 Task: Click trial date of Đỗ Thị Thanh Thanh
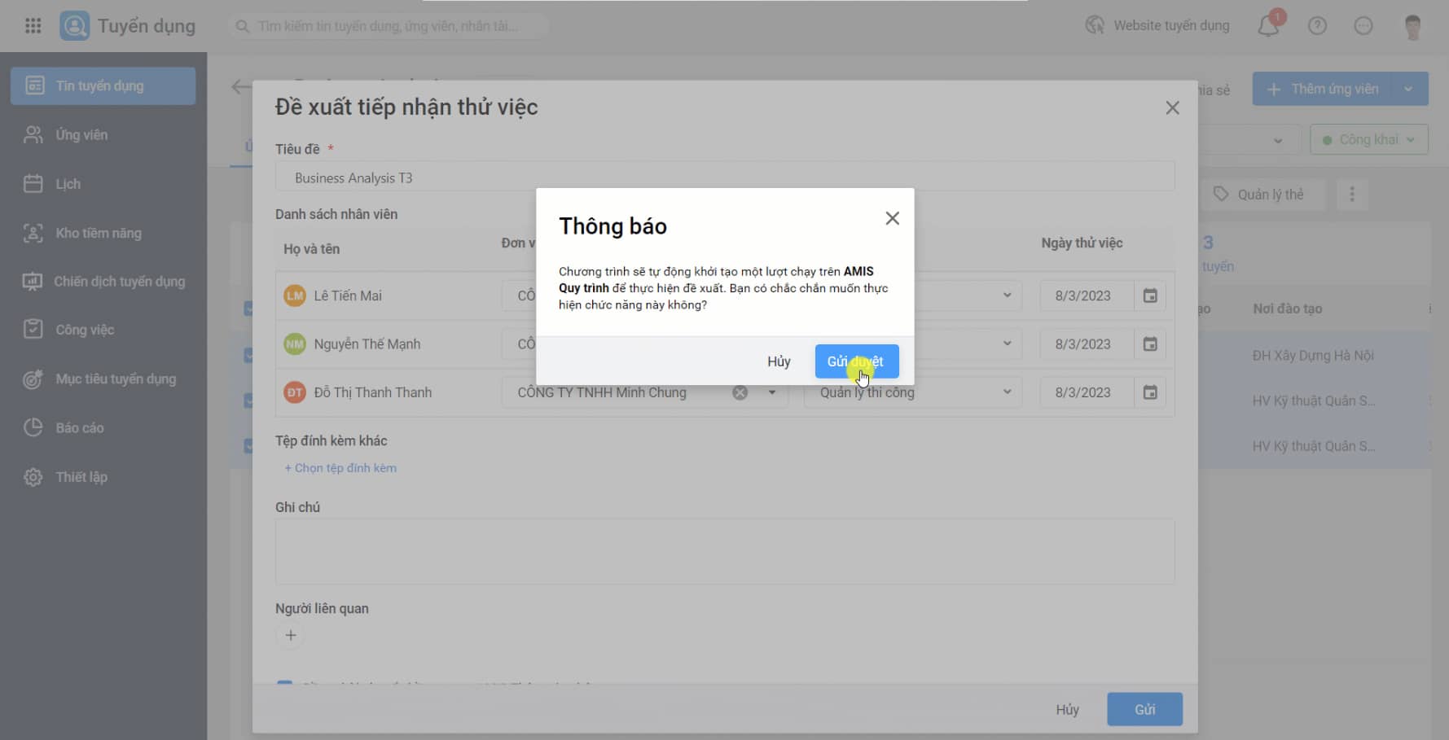1087,392
